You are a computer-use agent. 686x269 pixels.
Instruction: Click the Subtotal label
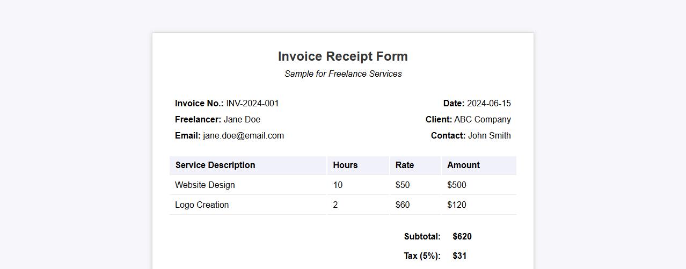click(422, 237)
